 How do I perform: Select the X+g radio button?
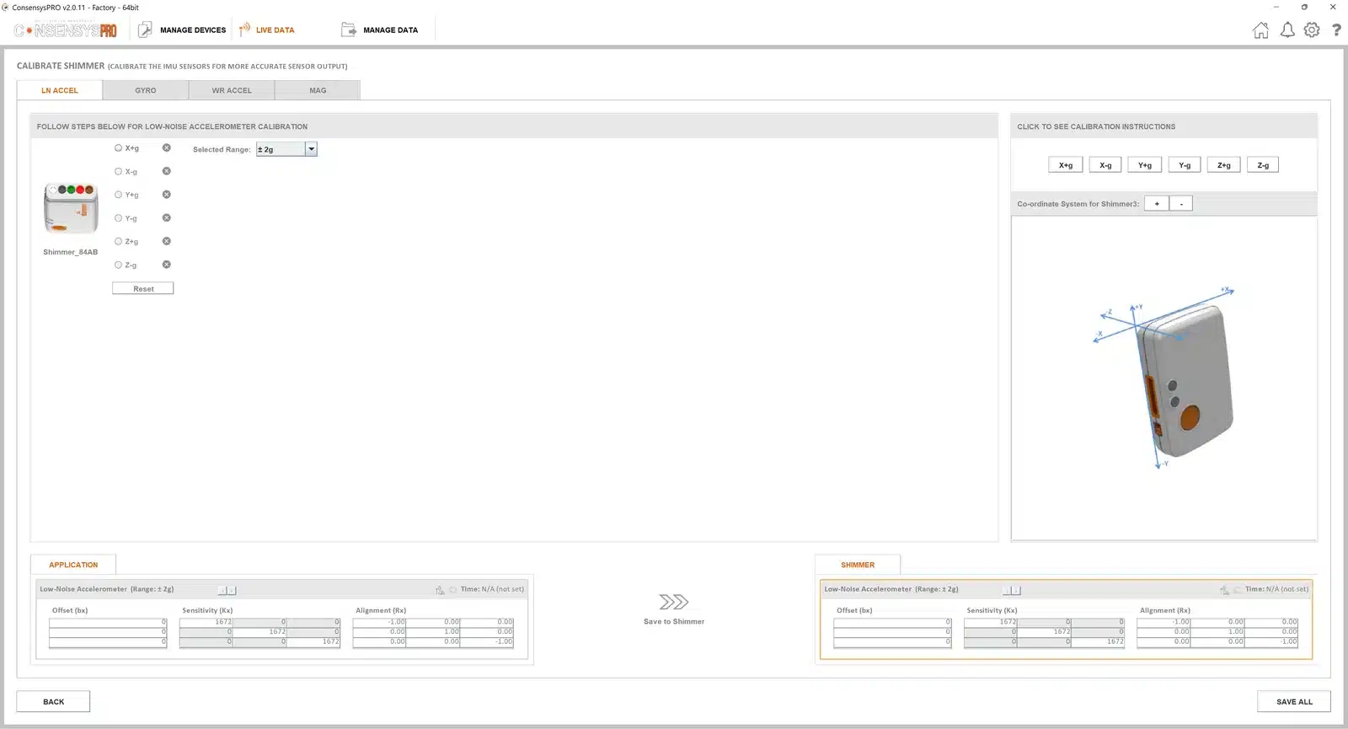point(118,147)
